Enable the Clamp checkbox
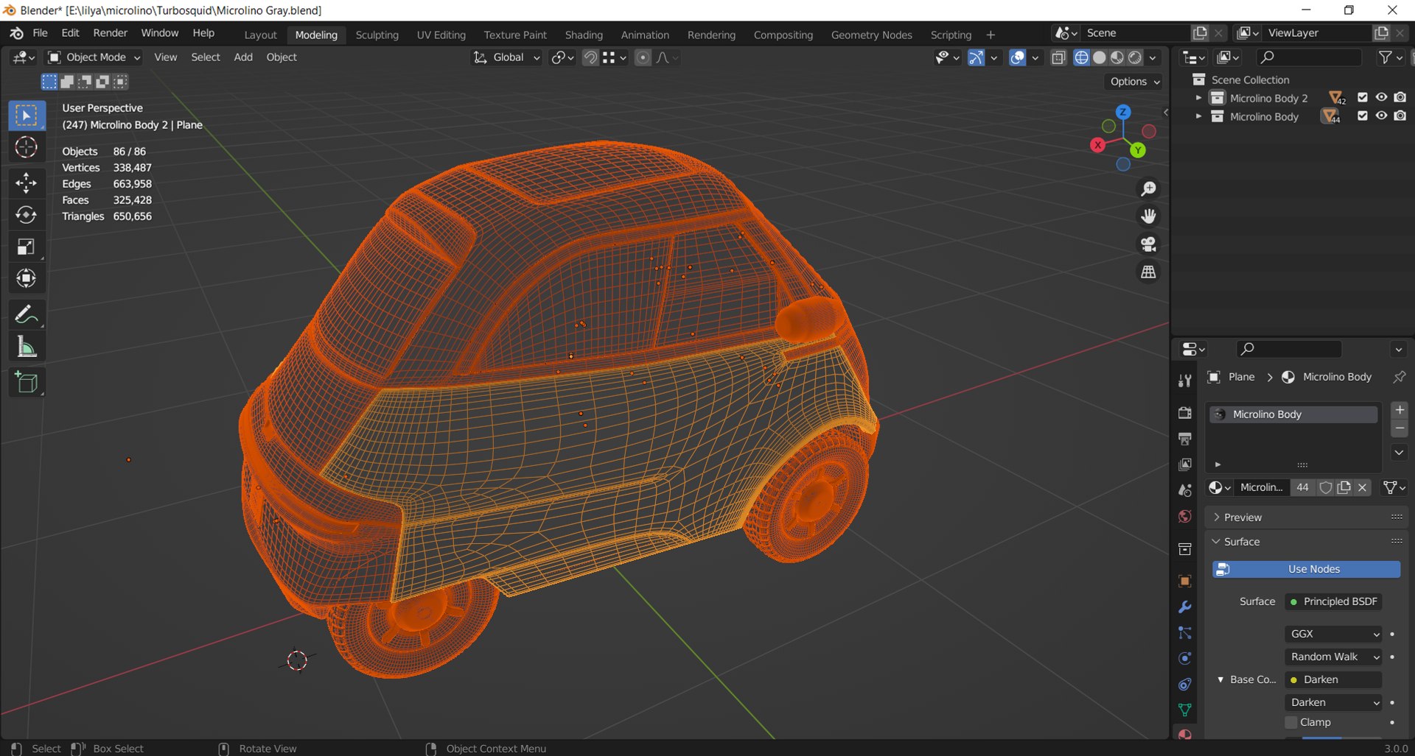The width and height of the screenshot is (1415, 756). coord(1291,722)
